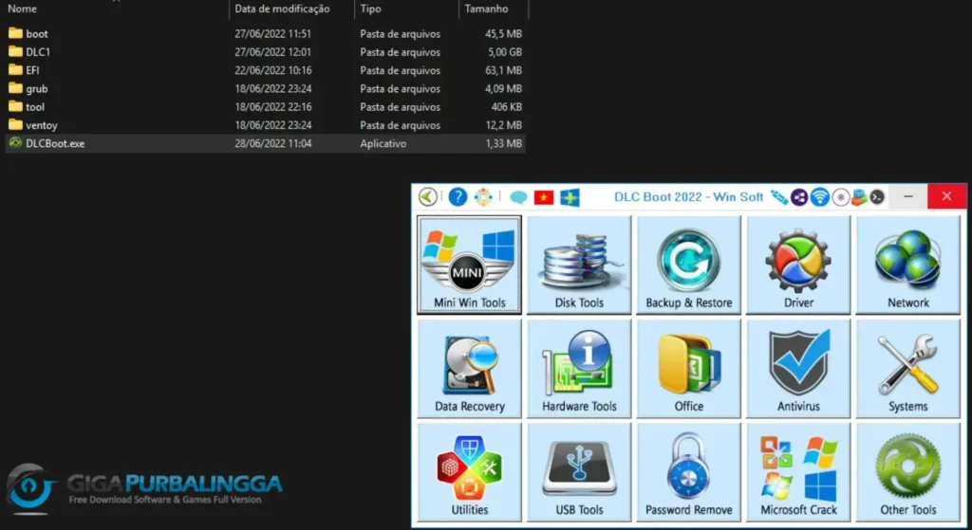Open the Driver category
Screen dimensions: 972x530
pyautogui.click(x=798, y=265)
